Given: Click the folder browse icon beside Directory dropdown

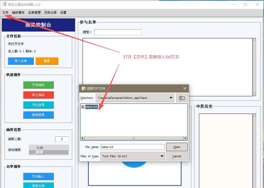Looking at the screenshot, I should click(x=182, y=98).
